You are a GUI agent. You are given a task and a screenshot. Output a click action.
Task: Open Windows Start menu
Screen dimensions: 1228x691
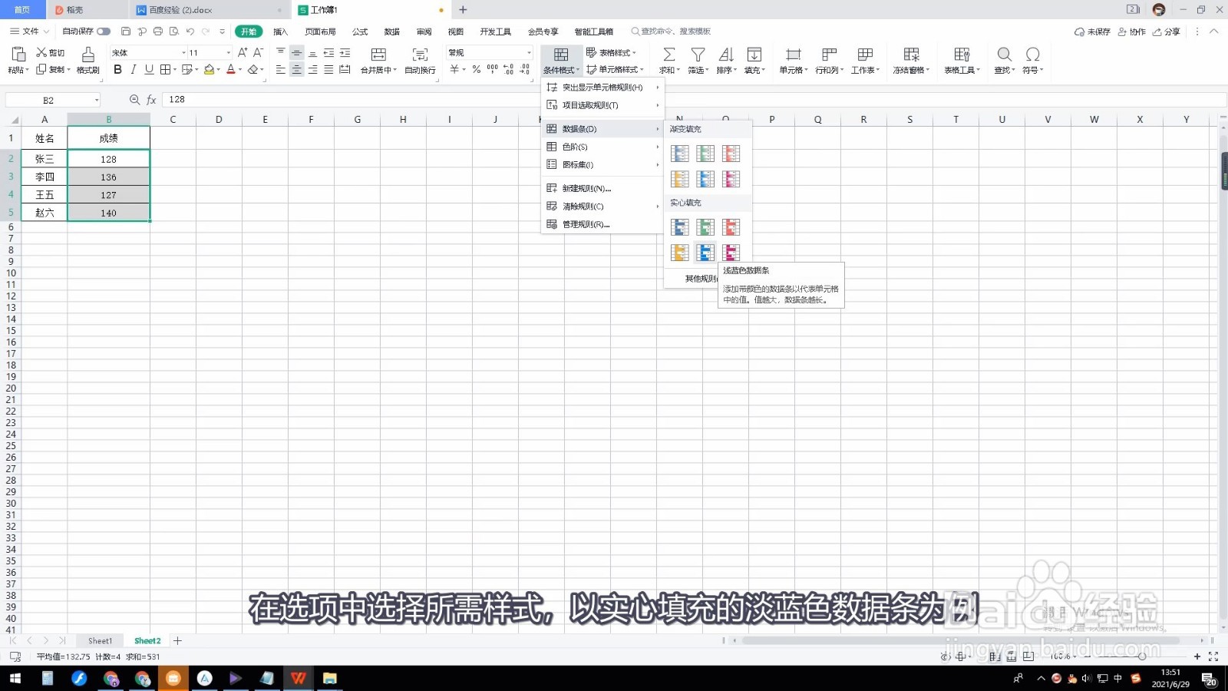click(15, 678)
